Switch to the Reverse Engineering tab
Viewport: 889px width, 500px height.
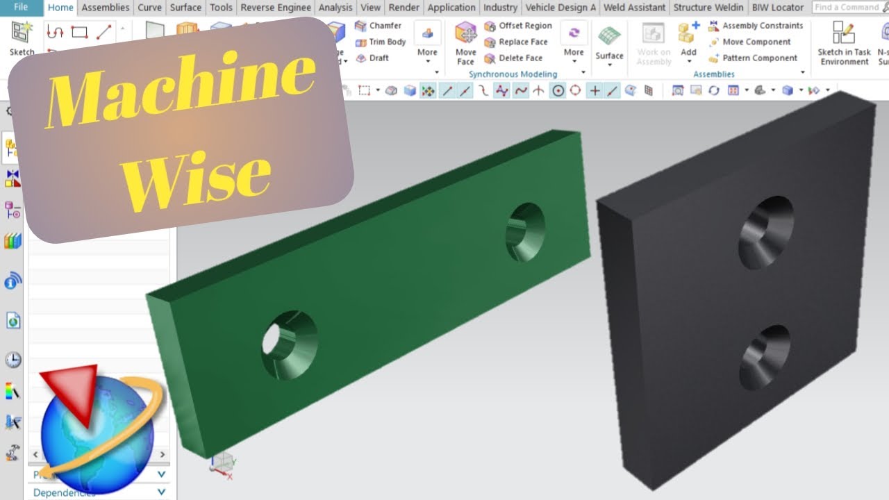(276, 8)
